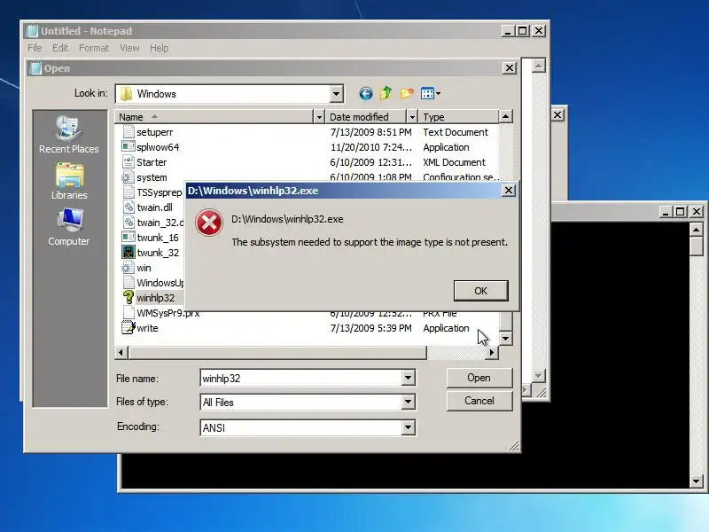Open Notepad Format menu

point(94,48)
